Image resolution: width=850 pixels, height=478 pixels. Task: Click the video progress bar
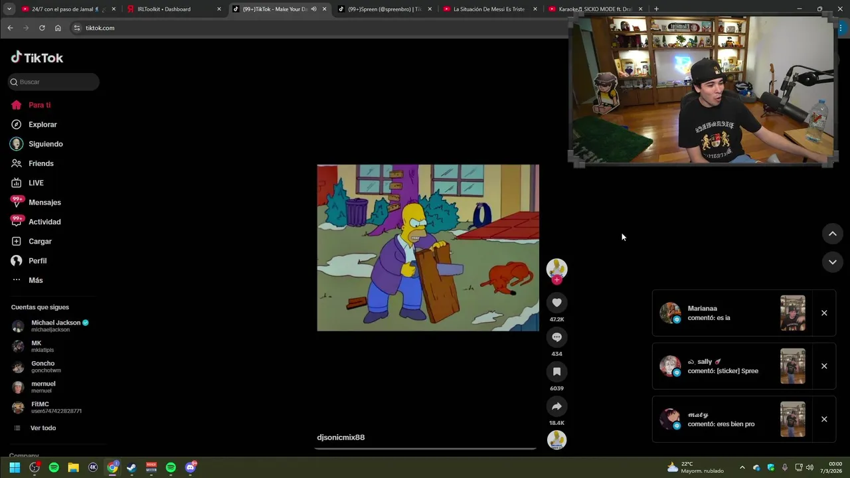tap(425, 448)
